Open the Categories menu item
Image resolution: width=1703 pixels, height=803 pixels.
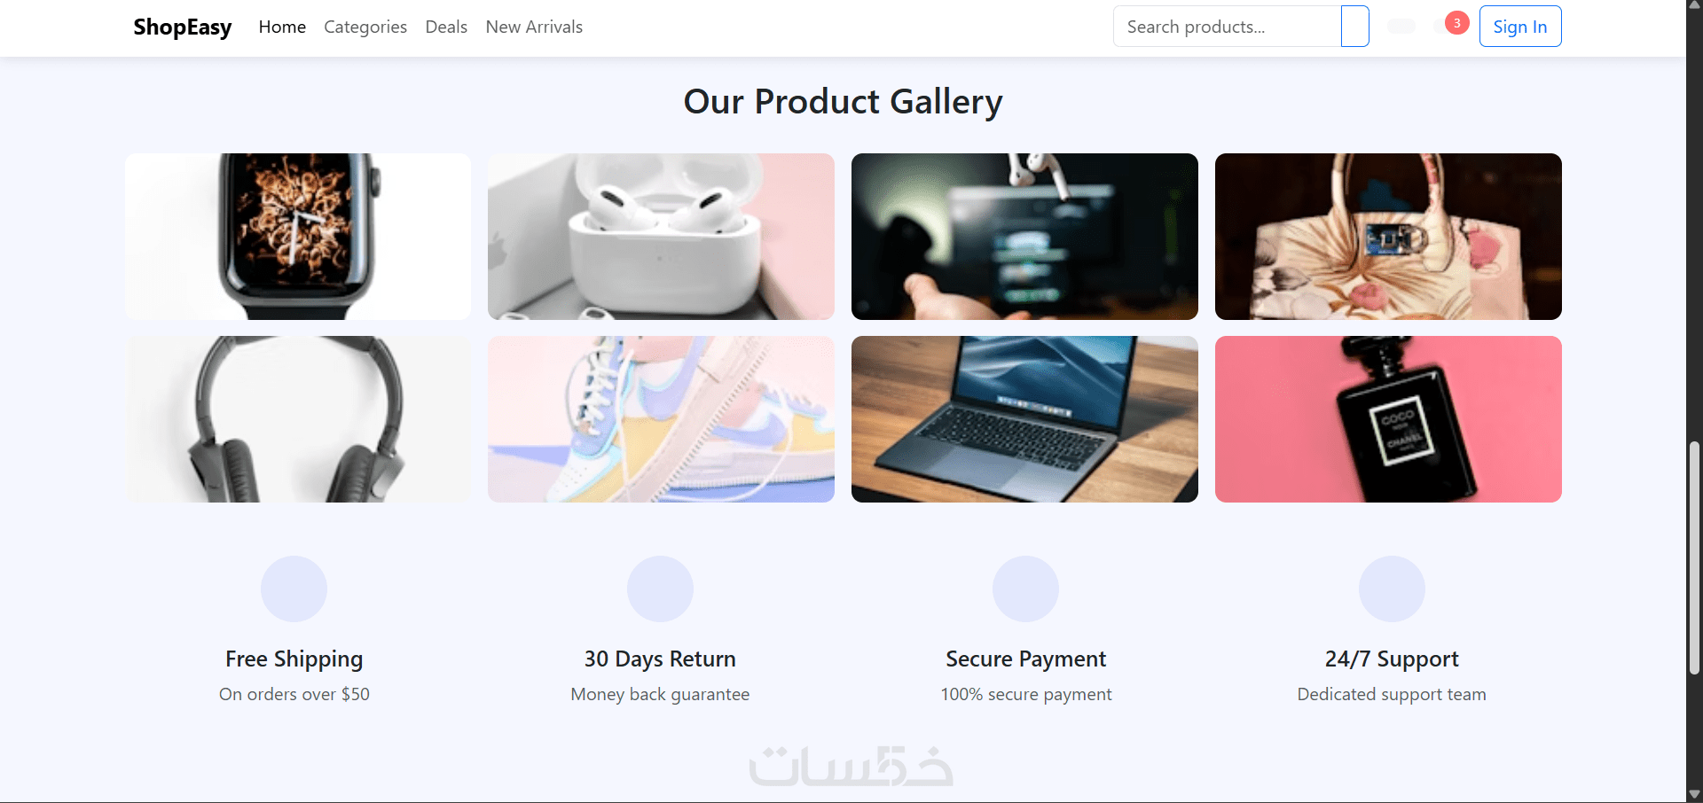pyautogui.click(x=365, y=27)
